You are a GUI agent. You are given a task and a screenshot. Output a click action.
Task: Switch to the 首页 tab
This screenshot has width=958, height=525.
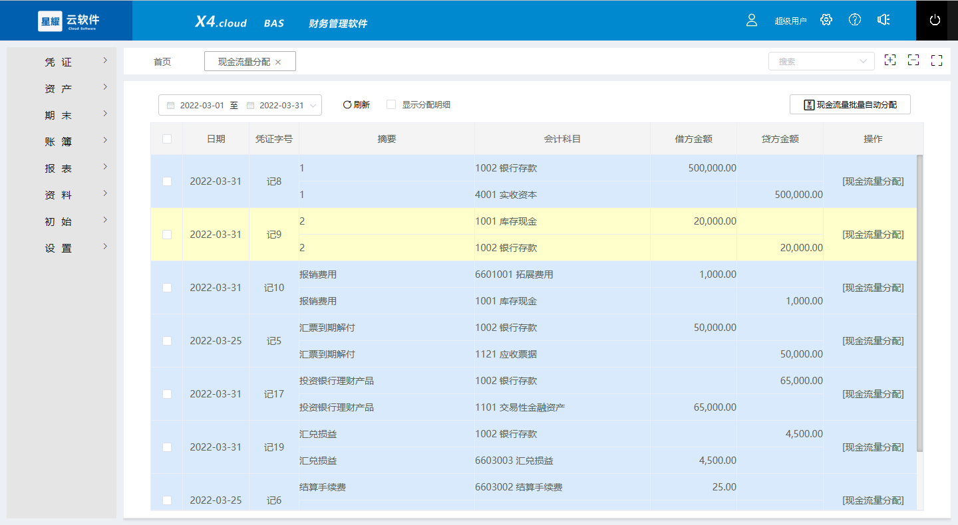tap(162, 62)
